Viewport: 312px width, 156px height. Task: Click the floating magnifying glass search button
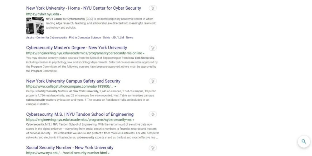304,142
